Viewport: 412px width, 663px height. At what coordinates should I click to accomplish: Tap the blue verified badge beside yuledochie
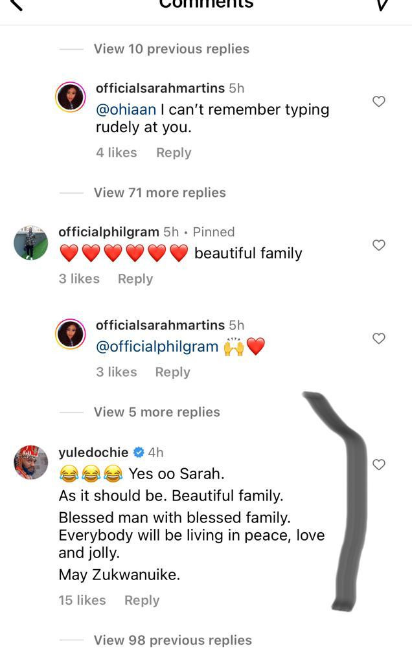139,453
